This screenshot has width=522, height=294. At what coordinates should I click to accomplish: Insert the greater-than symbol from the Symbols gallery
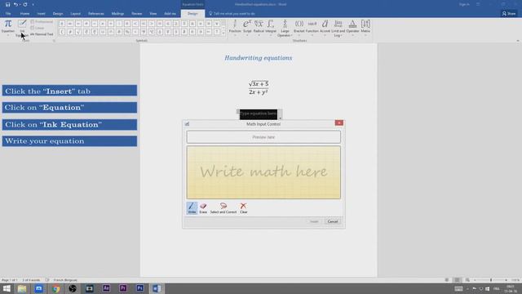(152, 24)
